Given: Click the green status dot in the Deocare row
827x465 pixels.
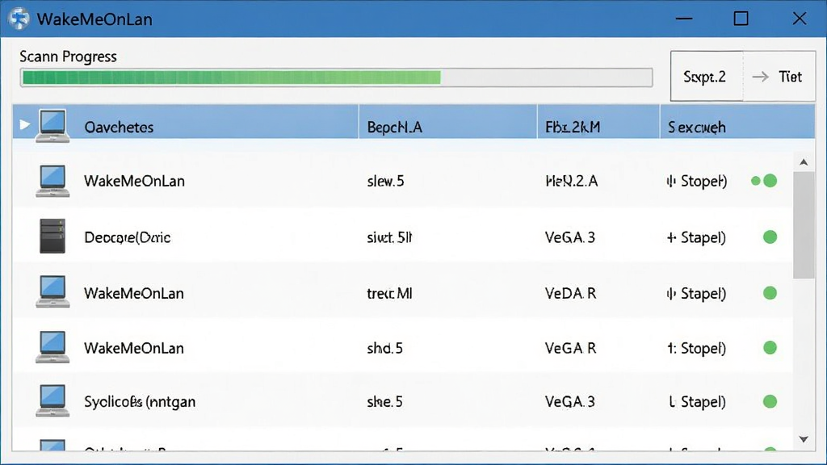Looking at the screenshot, I should [x=770, y=237].
